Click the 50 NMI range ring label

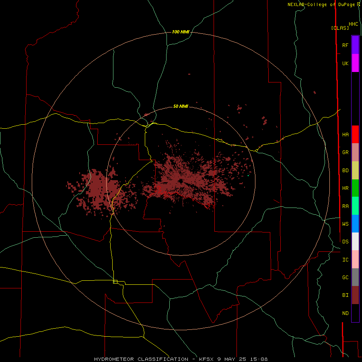[x=181, y=107]
